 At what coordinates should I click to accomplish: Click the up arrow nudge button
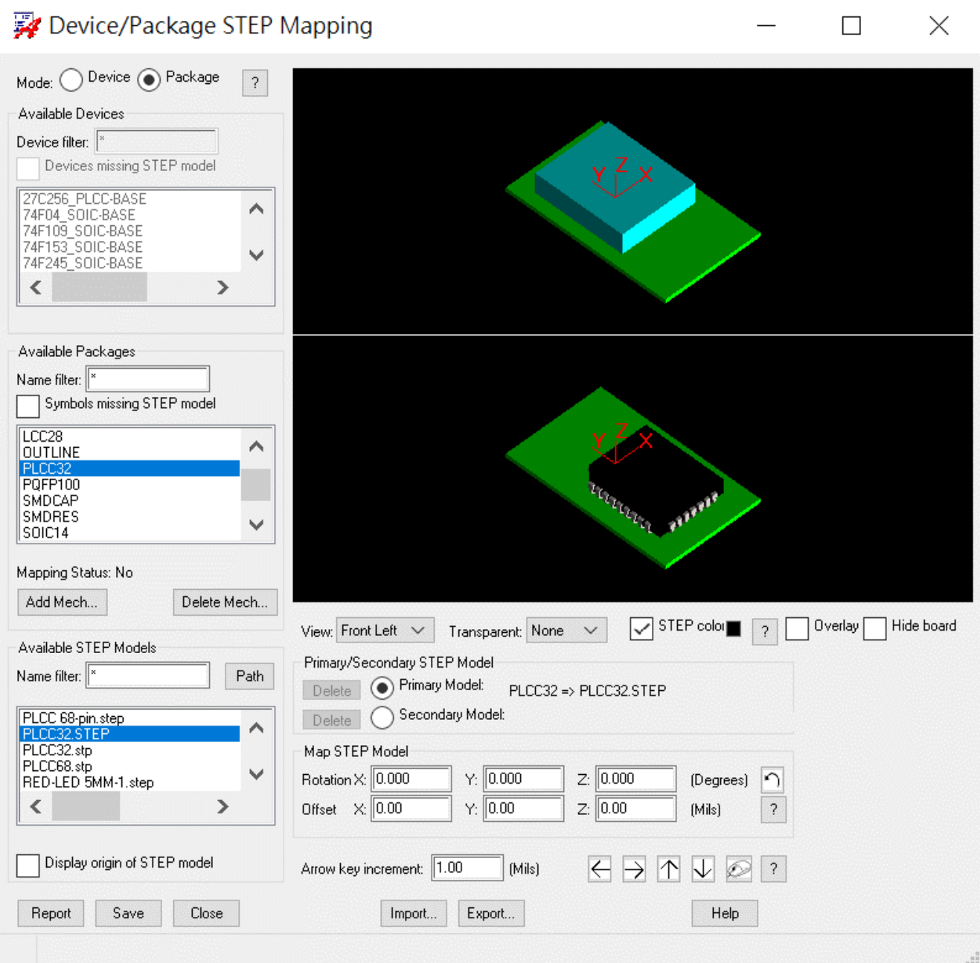tap(668, 869)
